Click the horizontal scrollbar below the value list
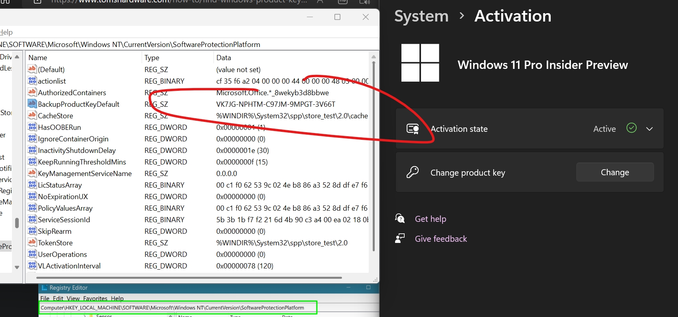 (189, 278)
